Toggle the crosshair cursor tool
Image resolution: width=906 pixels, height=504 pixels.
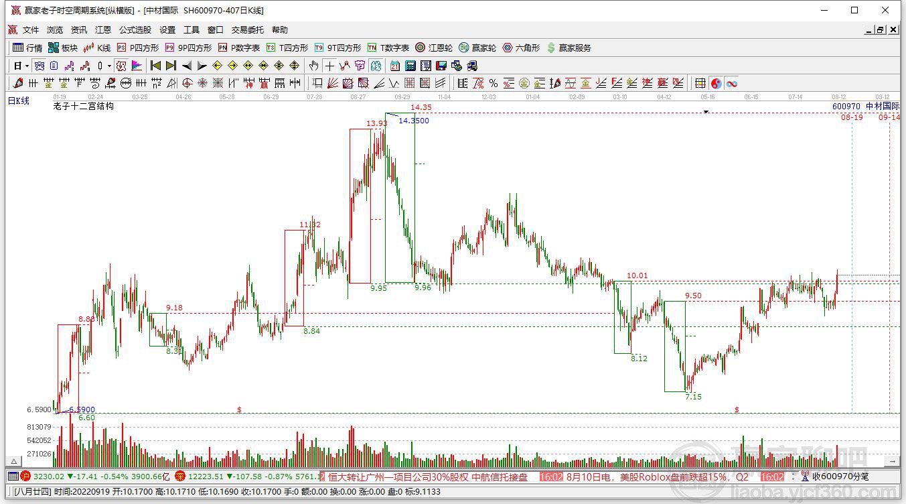pyautogui.click(x=329, y=66)
